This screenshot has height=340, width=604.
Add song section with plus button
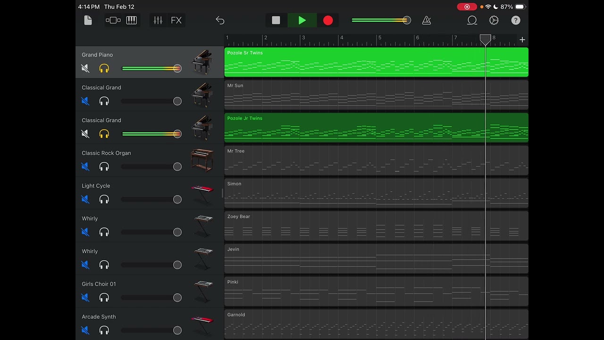pyautogui.click(x=522, y=40)
